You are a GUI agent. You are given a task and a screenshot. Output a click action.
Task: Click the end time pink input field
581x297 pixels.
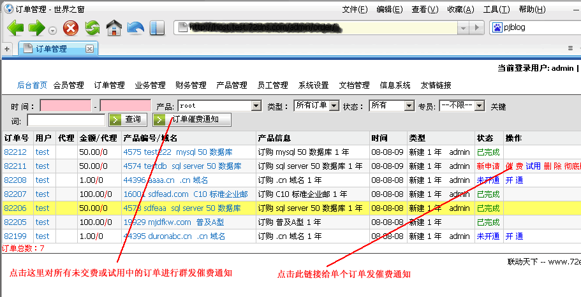click(126, 106)
